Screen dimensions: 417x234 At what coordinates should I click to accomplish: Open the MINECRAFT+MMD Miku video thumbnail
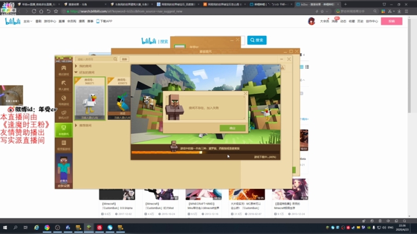tap(203, 195)
